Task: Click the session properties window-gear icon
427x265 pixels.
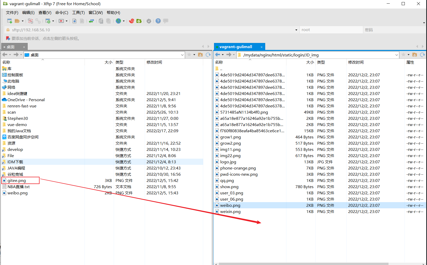Action: (x=48, y=21)
